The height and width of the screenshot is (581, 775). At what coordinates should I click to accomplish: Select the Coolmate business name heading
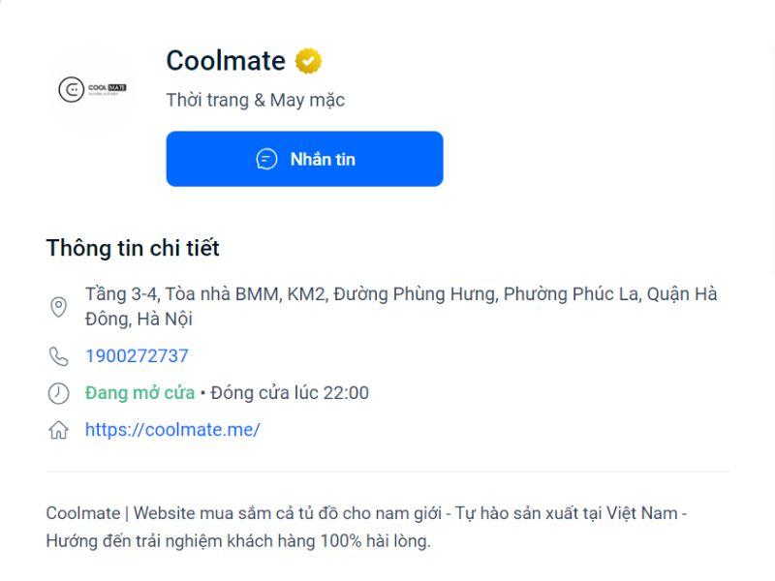click(226, 61)
